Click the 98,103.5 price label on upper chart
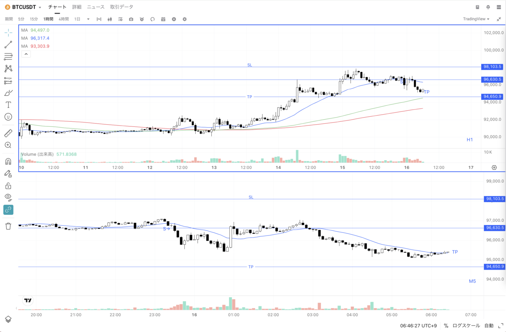Image resolution: width=506 pixels, height=332 pixels. (492, 67)
